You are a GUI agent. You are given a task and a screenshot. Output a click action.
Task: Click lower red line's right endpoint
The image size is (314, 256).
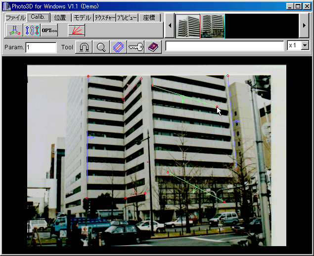[145, 193]
